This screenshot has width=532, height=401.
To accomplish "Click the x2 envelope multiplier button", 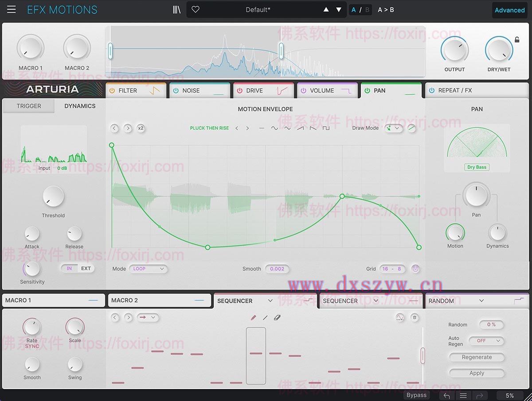I will (x=141, y=128).
